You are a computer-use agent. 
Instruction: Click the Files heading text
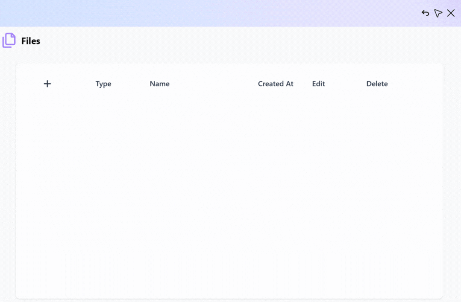[31, 41]
